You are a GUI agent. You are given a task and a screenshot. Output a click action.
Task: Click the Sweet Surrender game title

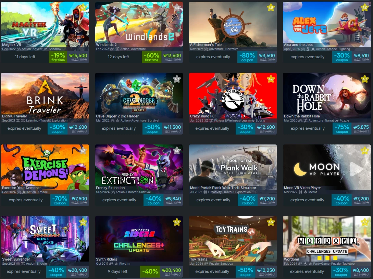[x=16, y=259]
